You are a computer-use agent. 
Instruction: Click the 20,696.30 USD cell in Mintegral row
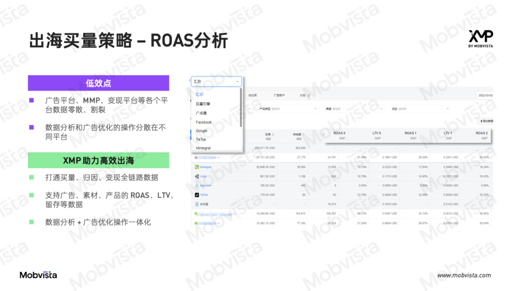pyautogui.click(x=265, y=167)
